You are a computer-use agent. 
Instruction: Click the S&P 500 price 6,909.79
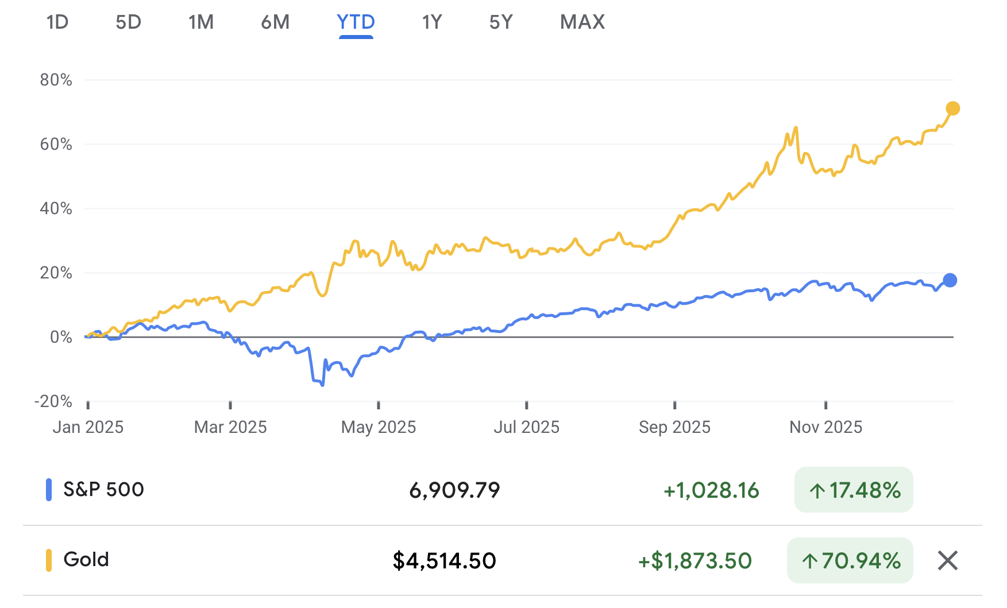coord(454,490)
